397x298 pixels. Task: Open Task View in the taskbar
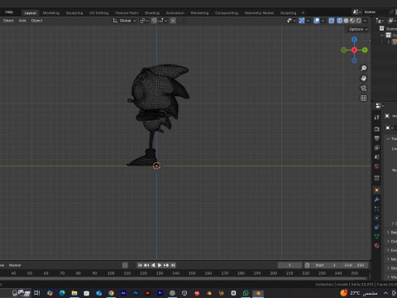tap(36, 293)
